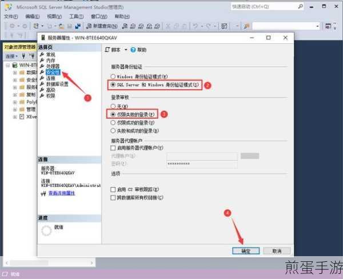343x279 pixels.
Task: Enable 启用服务器代理帐户 checkbox
Action: coord(113,148)
